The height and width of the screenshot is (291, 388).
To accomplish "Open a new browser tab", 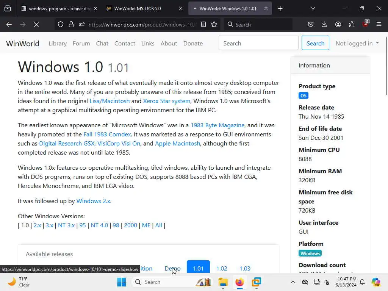I will 280,9.
